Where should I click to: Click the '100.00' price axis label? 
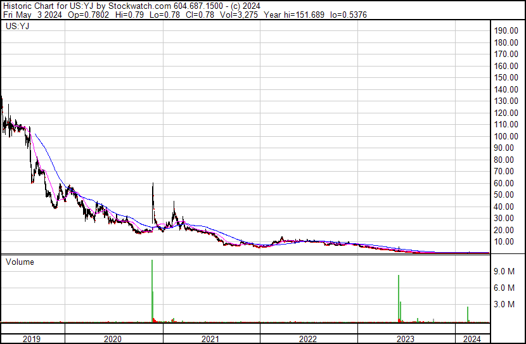click(x=506, y=136)
